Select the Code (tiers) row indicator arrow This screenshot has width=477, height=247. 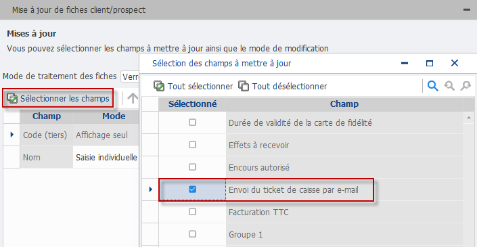pyautogui.click(x=12, y=135)
